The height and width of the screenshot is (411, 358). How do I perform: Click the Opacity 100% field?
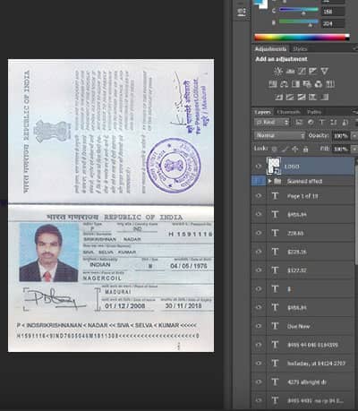(x=341, y=135)
